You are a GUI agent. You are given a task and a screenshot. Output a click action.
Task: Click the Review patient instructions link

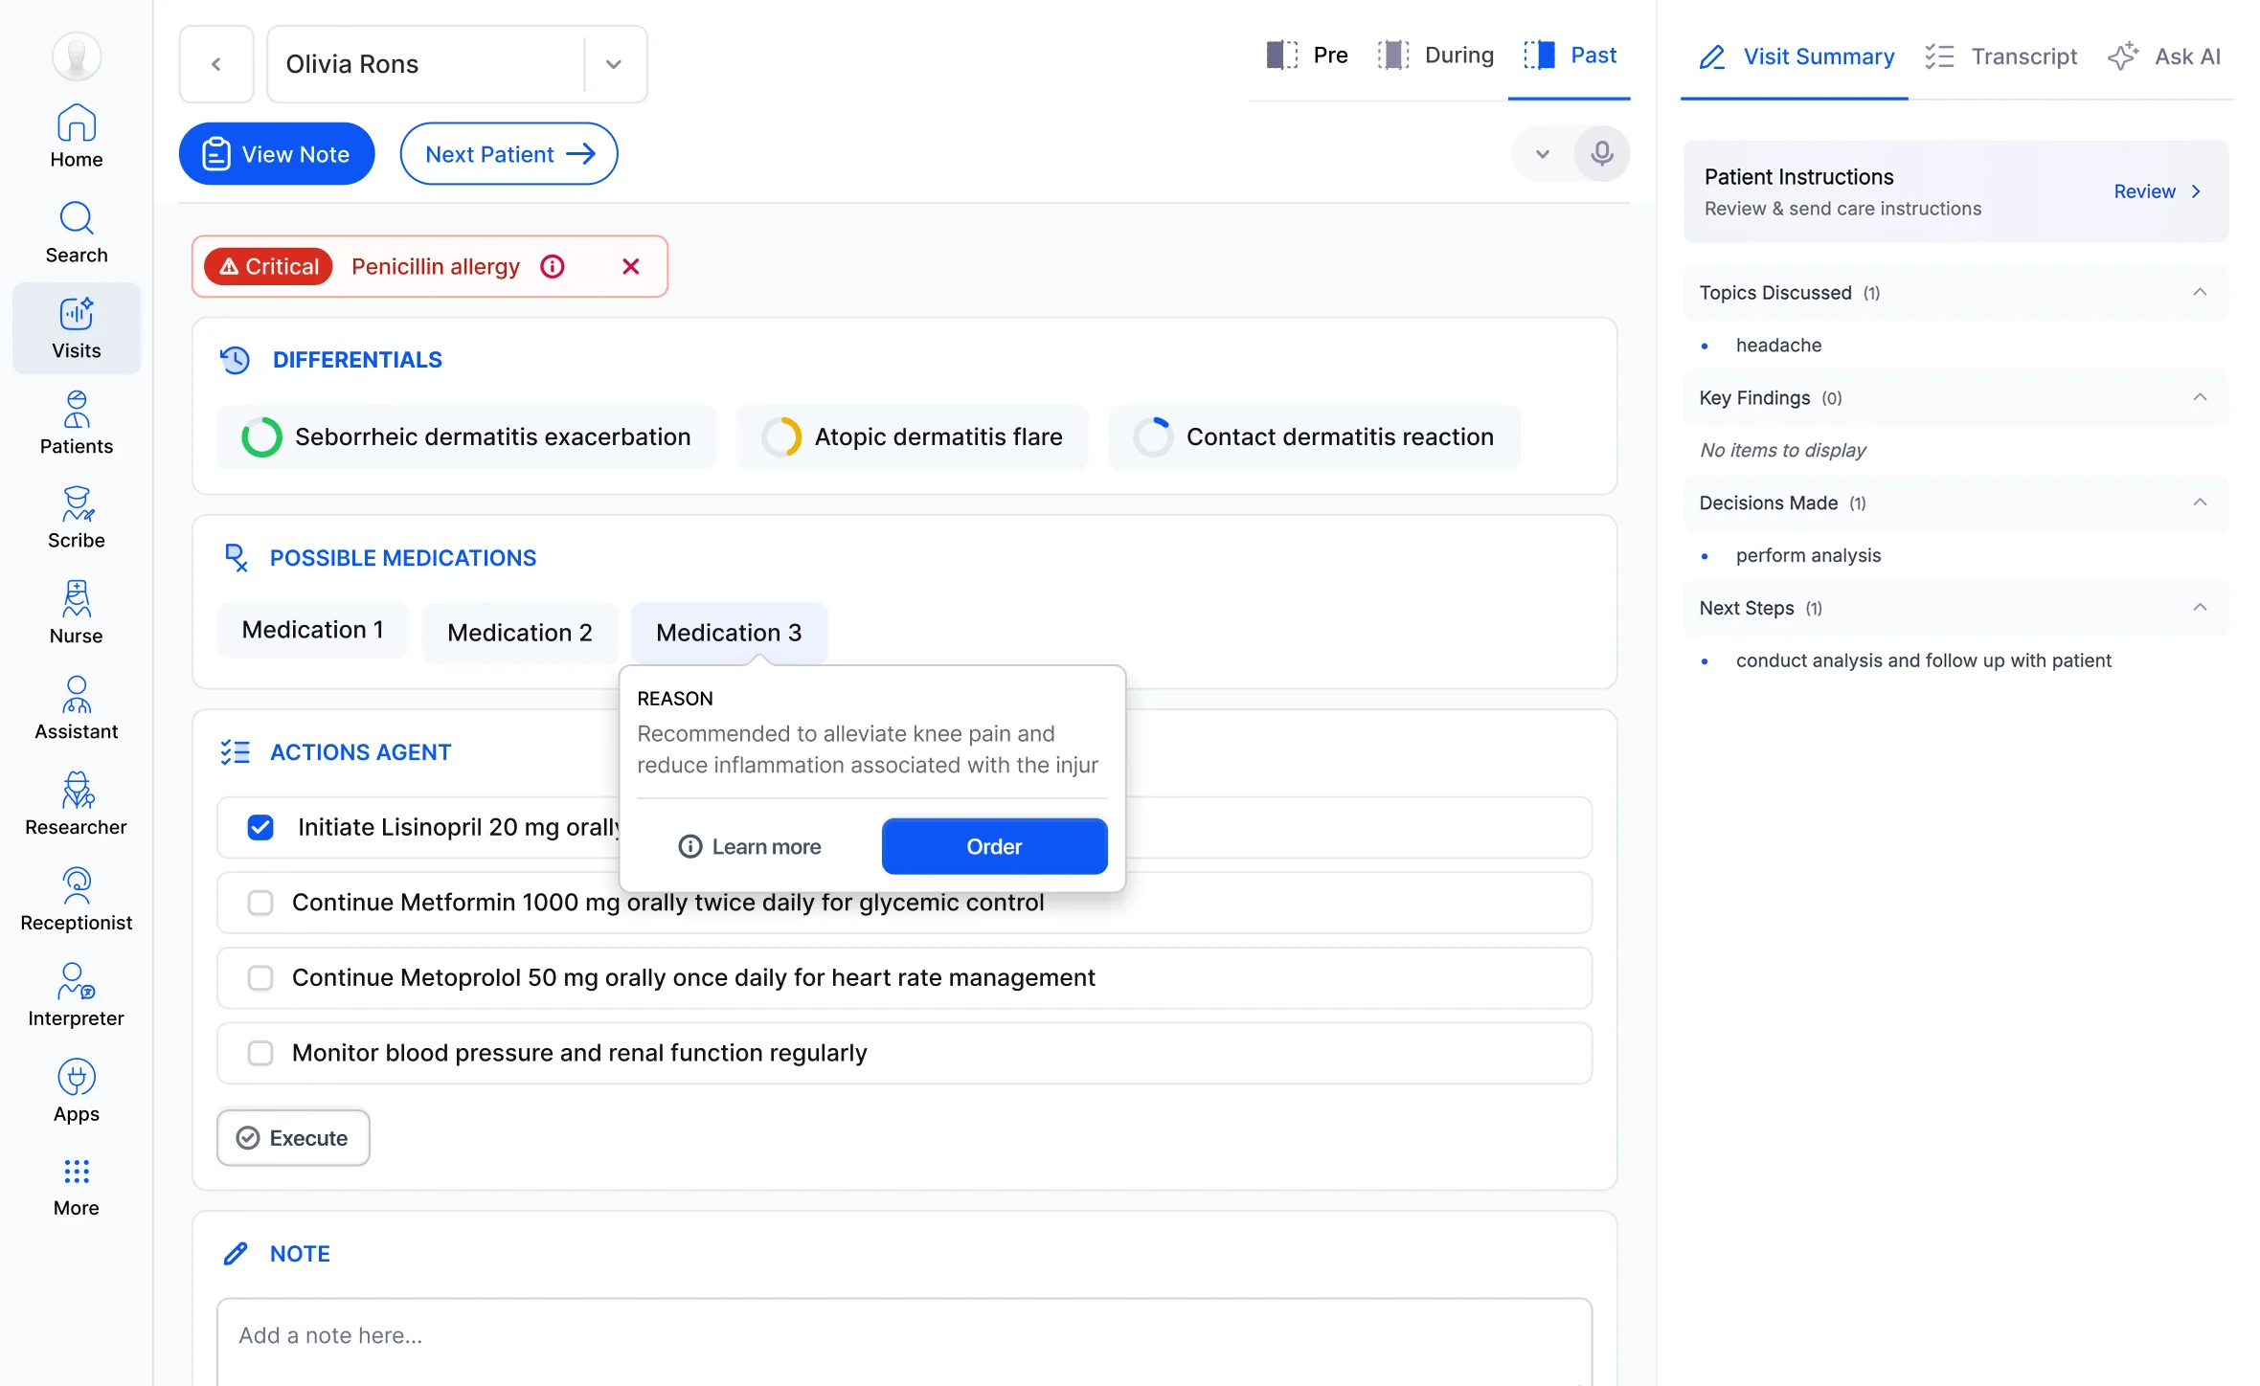(2157, 191)
